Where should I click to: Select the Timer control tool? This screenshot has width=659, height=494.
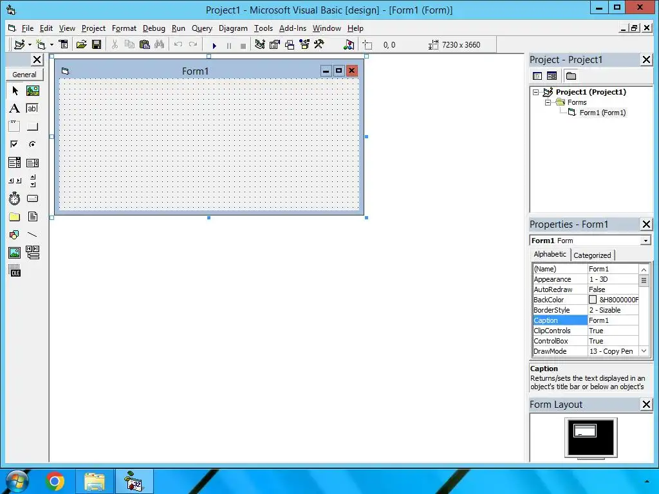pos(15,198)
